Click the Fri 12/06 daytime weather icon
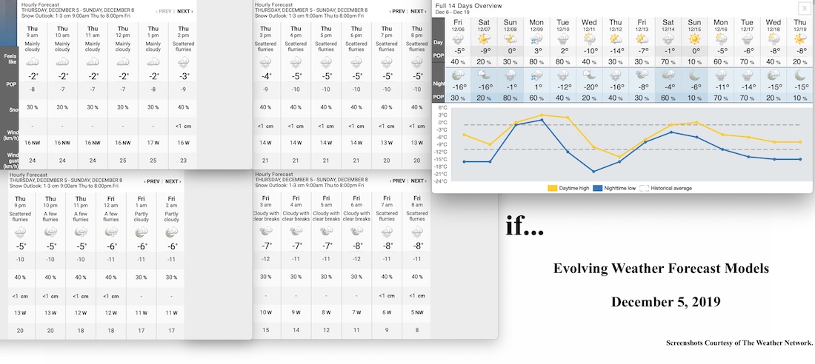This screenshot has width=815, height=364. [x=458, y=38]
